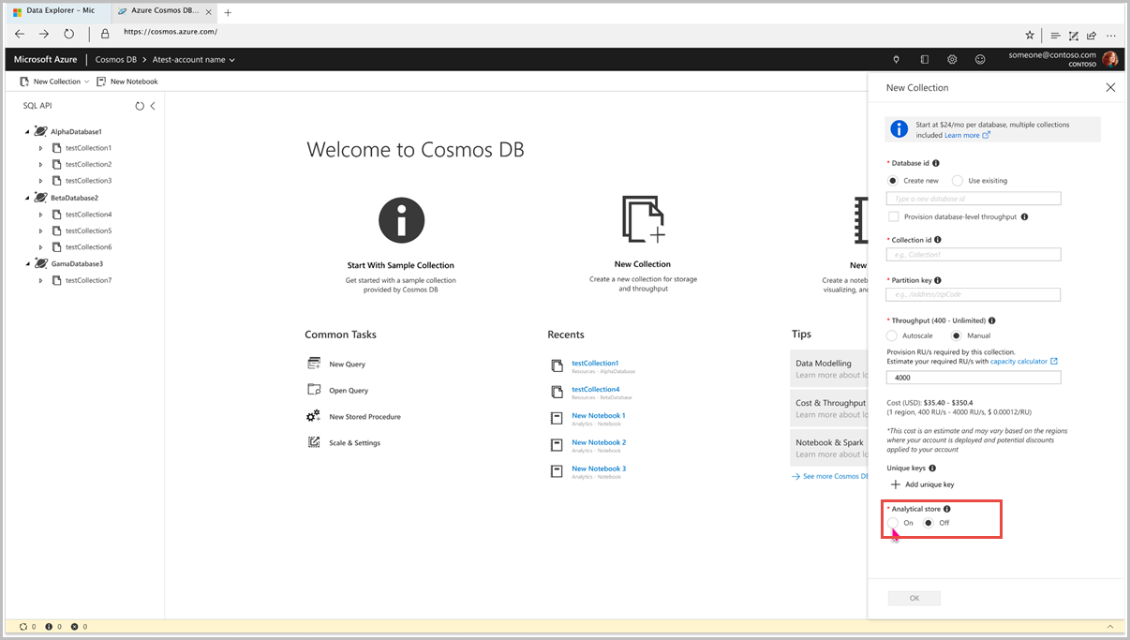Select the Use existing radio button

pos(958,181)
